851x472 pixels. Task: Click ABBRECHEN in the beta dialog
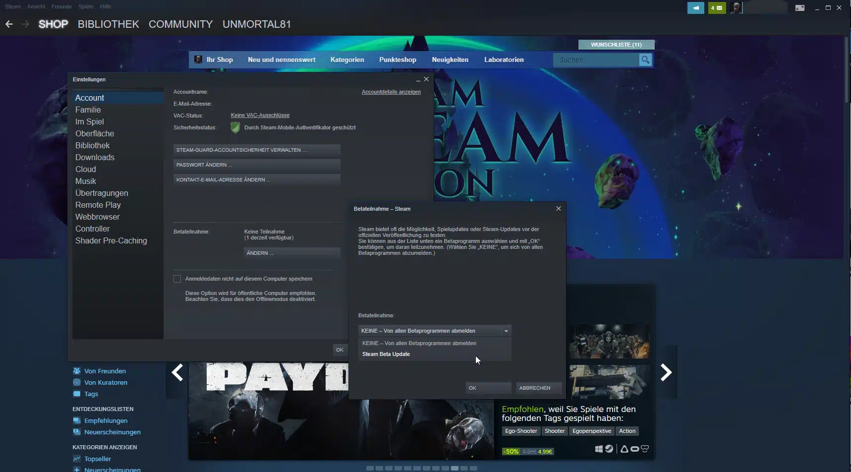(x=539, y=388)
